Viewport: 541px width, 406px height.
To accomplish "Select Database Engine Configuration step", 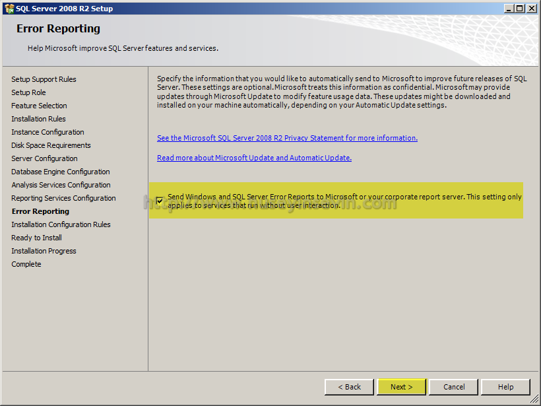I will pyautogui.click(x=61, y=172).
